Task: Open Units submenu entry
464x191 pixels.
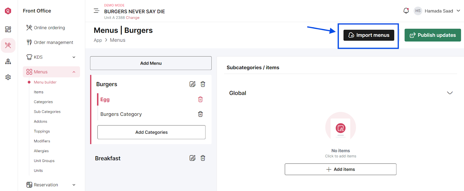Action: point(38,171)
